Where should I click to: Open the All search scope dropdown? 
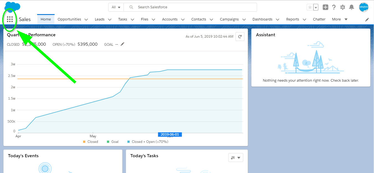[116, 7]
